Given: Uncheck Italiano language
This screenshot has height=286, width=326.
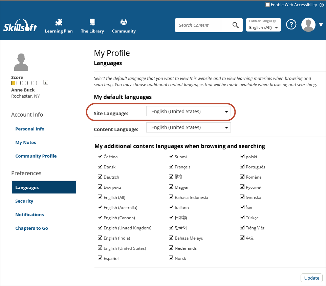Looking at the screenshot, I should [x=171, y=207].
